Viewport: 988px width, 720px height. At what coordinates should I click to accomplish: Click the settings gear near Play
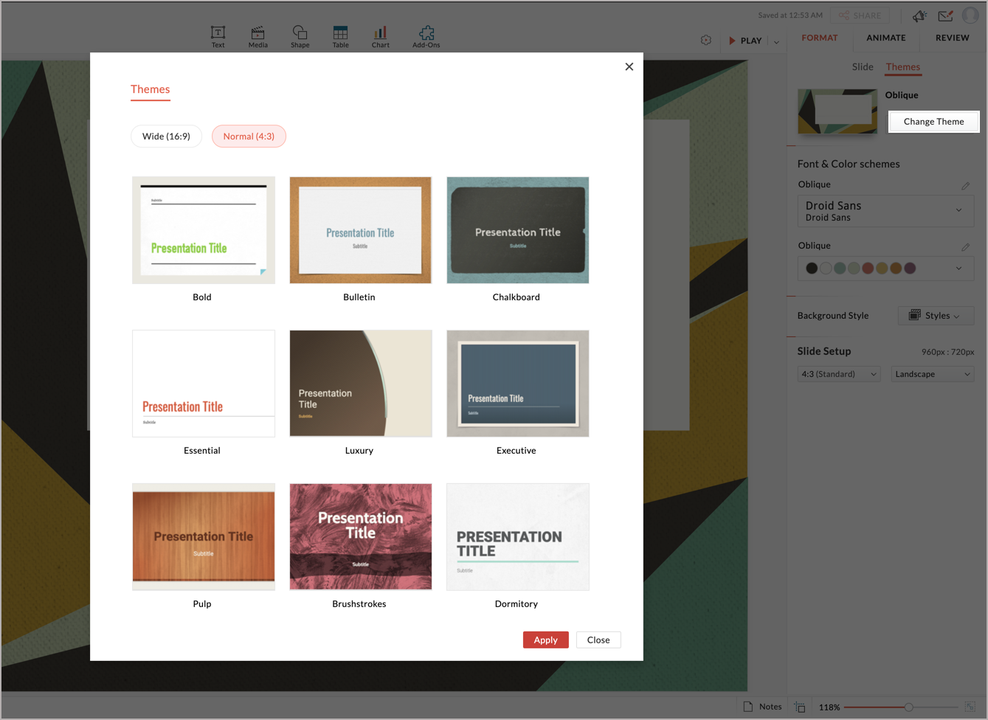pyautogui.click(x=705, y=41)
